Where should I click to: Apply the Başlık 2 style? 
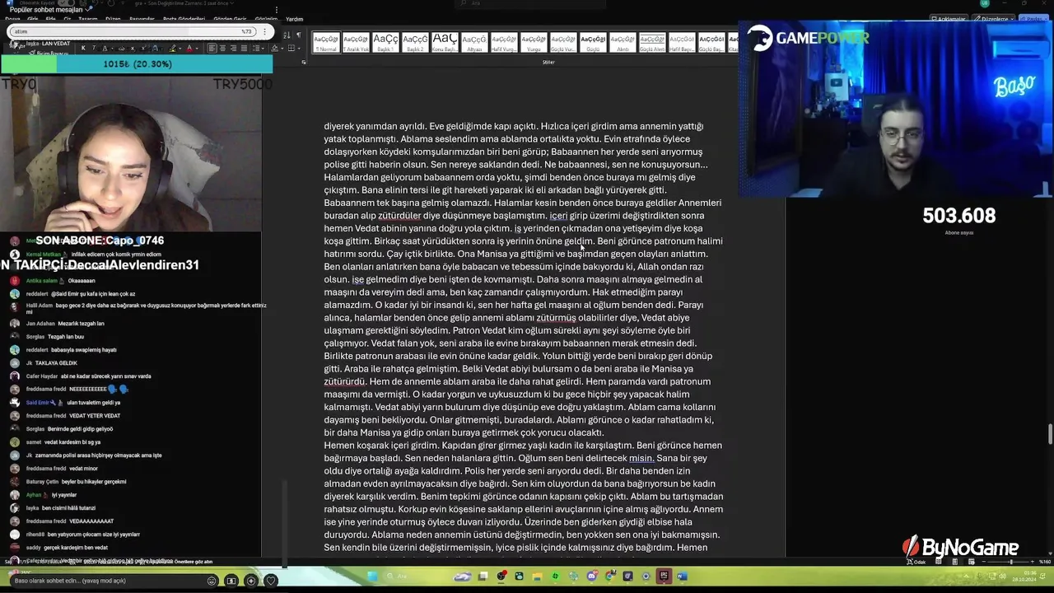pos(415,42)
